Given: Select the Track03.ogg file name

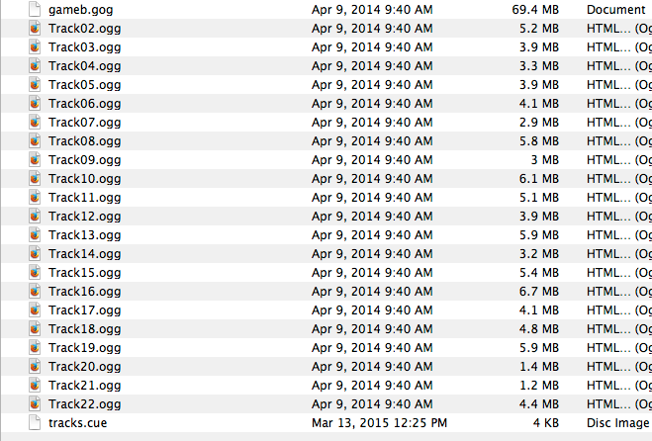Looking at the screenshot, I should pos(84,47).
